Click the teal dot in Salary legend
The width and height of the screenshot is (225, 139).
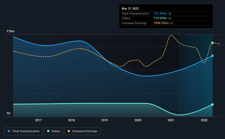click(48, 131)
